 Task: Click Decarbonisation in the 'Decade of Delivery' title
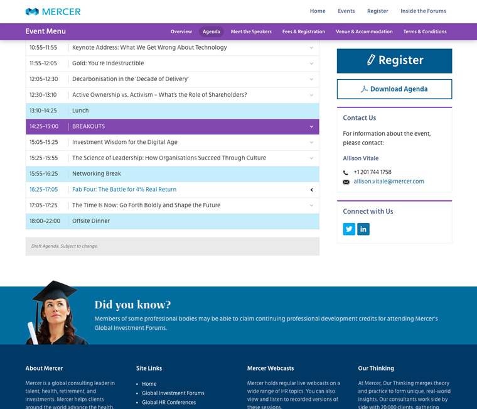[x=131, y=79]
